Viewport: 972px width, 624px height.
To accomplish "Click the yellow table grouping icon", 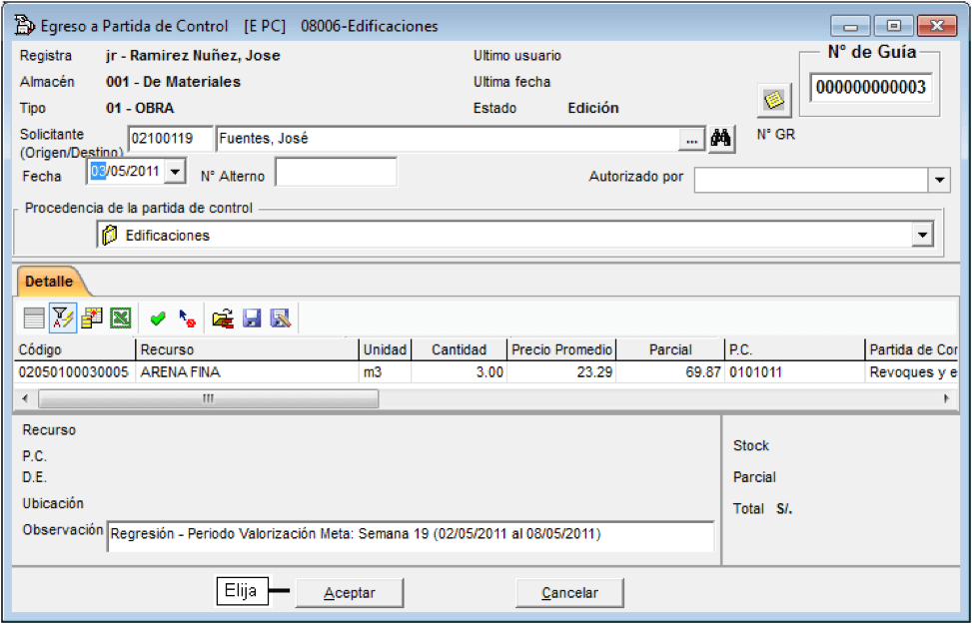I will pos(92,318).
